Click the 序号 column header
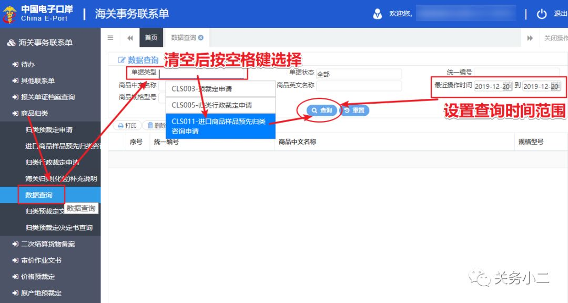Screen dimensions: 568x303 pos(136,142)
